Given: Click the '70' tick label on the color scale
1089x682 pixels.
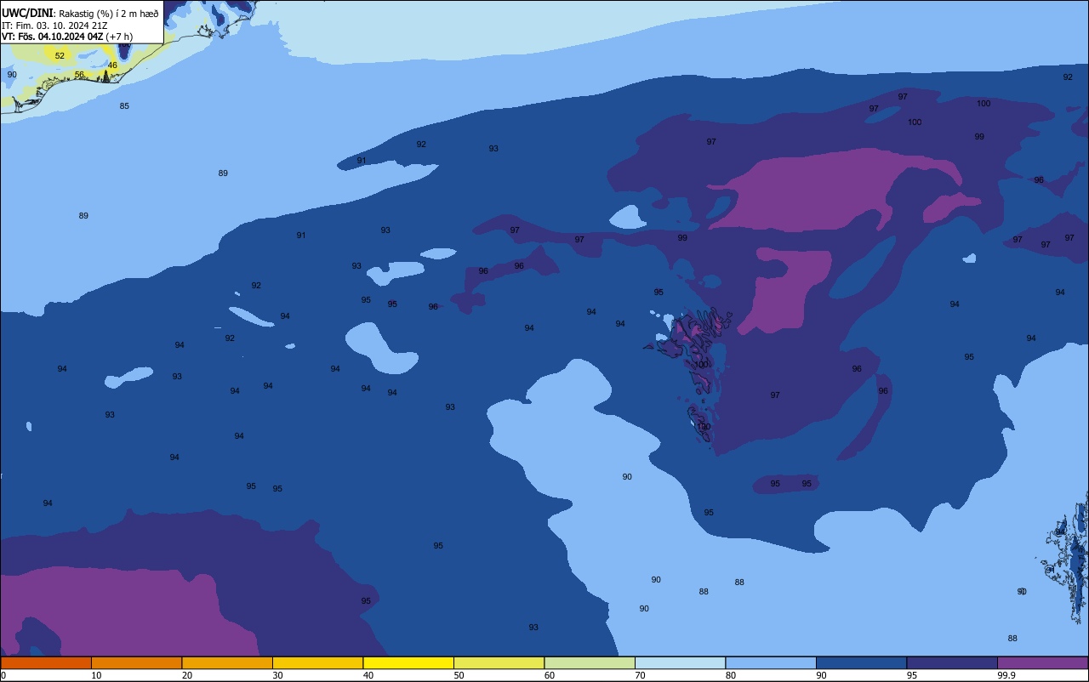Looking at the screenshot, I should 640,675.
